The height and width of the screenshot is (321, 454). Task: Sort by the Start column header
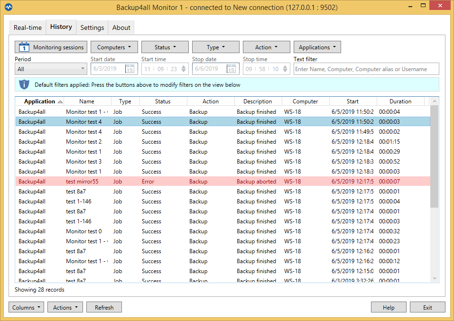352,101
